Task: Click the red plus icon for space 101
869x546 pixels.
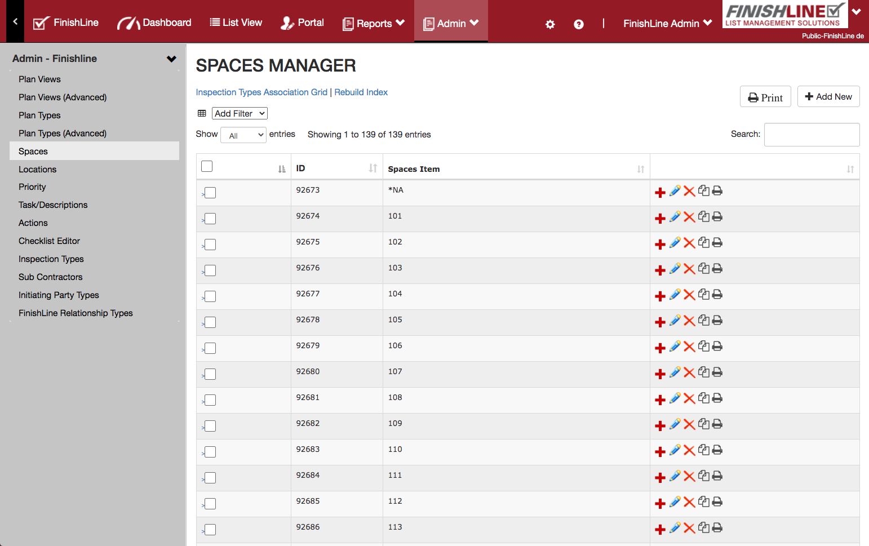Action: (660, 219)
